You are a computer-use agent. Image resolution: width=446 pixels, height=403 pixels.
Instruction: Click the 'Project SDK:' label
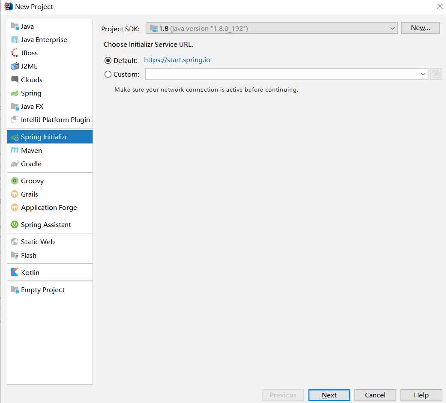120,29
